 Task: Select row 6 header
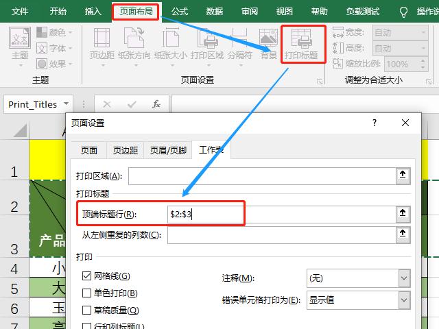[14, 307]
